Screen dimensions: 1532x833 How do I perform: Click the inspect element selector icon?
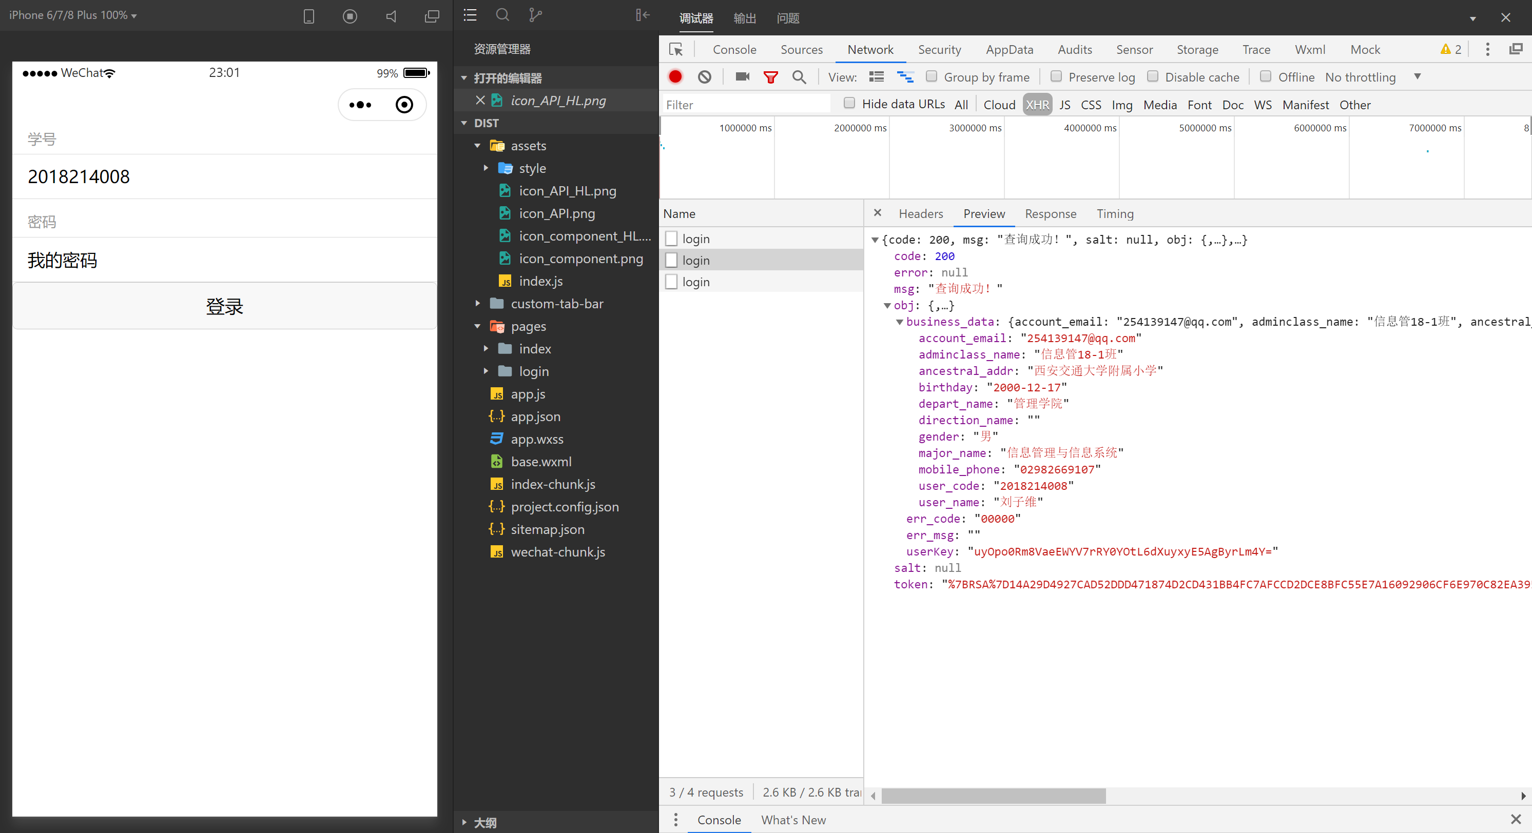676,49
